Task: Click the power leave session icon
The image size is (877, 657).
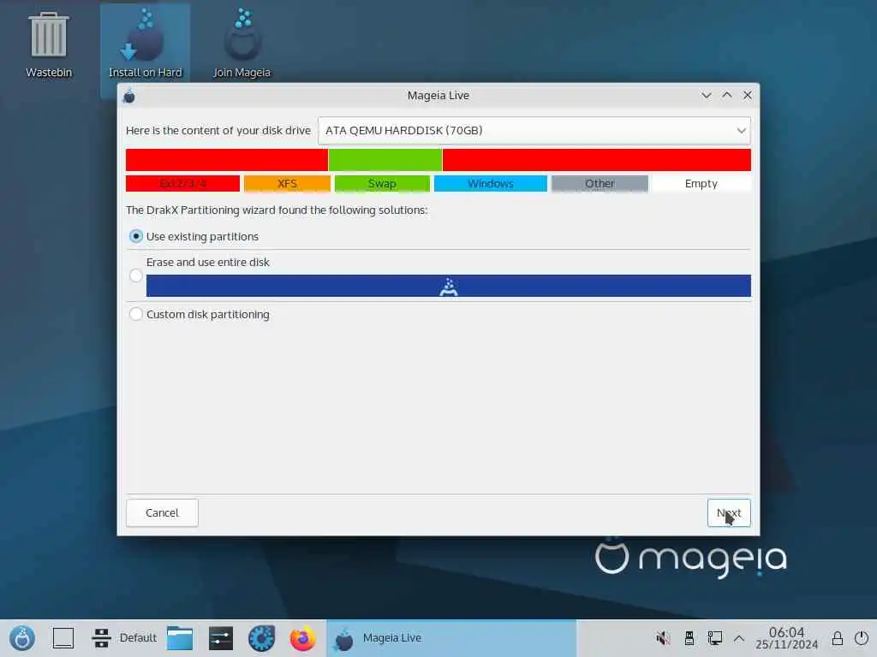Action: tap(862, 638)
